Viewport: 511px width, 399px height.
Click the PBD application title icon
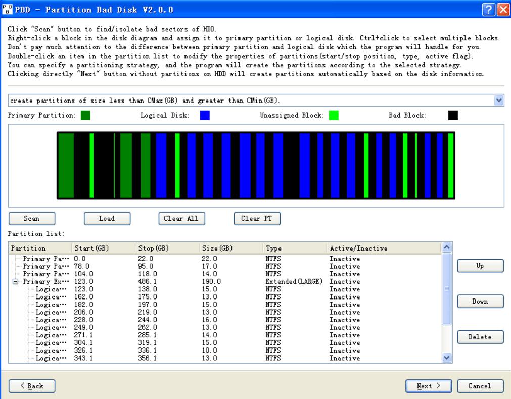[8, 10]
